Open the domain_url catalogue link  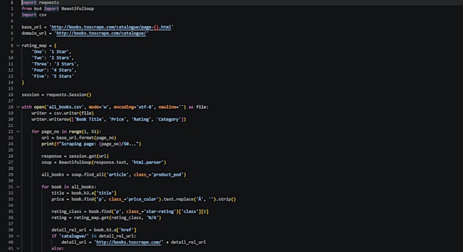pos(101,33)
